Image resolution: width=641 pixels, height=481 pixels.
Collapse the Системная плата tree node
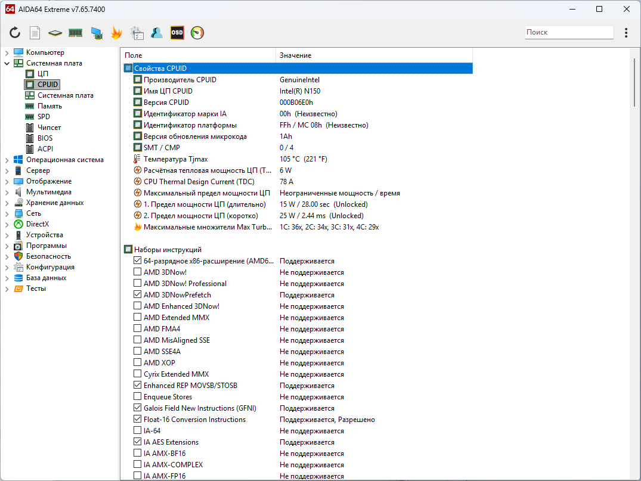(x=7, y=63)
